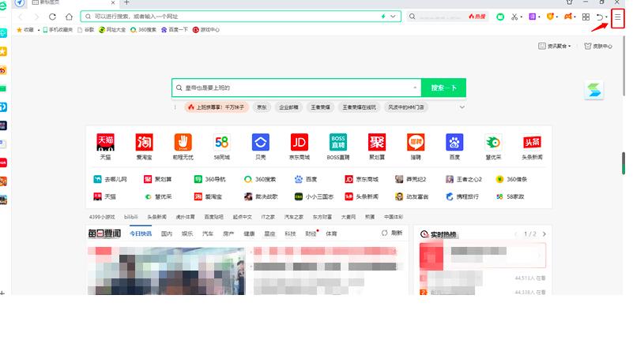Viewport: 633px width, 351px height.
Task: Open the 聚划算 large tile icon
Action: [377, 142]
